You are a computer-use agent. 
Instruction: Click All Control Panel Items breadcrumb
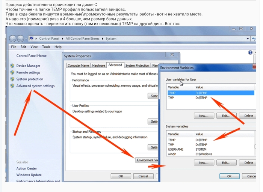coord(83,39)
